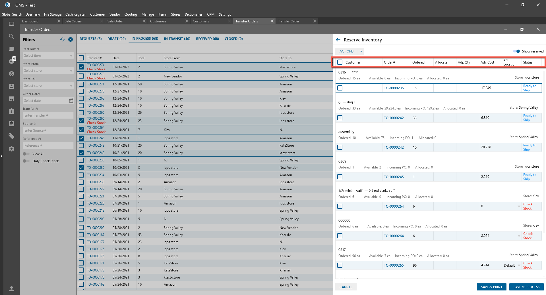Viewport: 546px width, 295px height.
Task: Turn off the Show reserved toggle
Action: click(516, 51)
